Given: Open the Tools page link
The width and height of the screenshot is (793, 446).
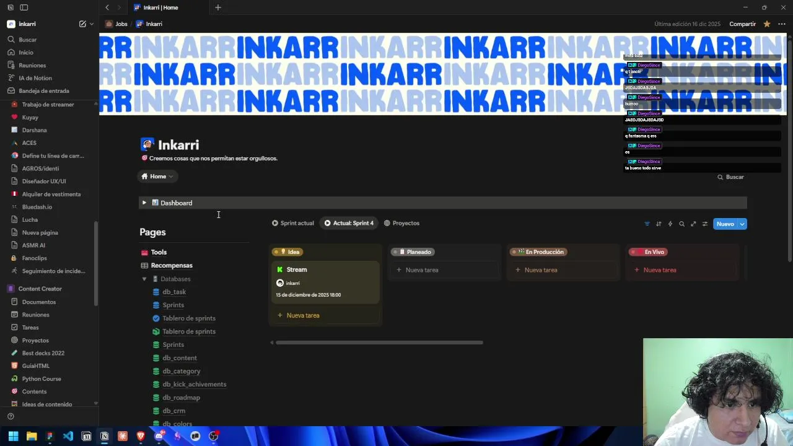Looking at the screenshot, I should 159,252.
